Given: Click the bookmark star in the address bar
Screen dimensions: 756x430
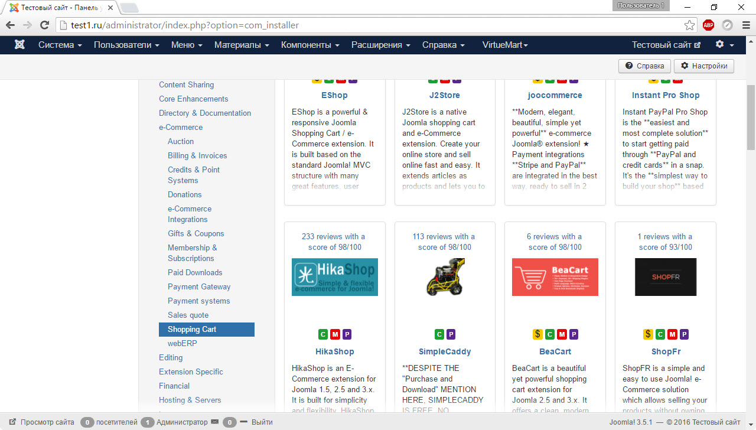Looking at the screenshot, I should pos(690,25).
